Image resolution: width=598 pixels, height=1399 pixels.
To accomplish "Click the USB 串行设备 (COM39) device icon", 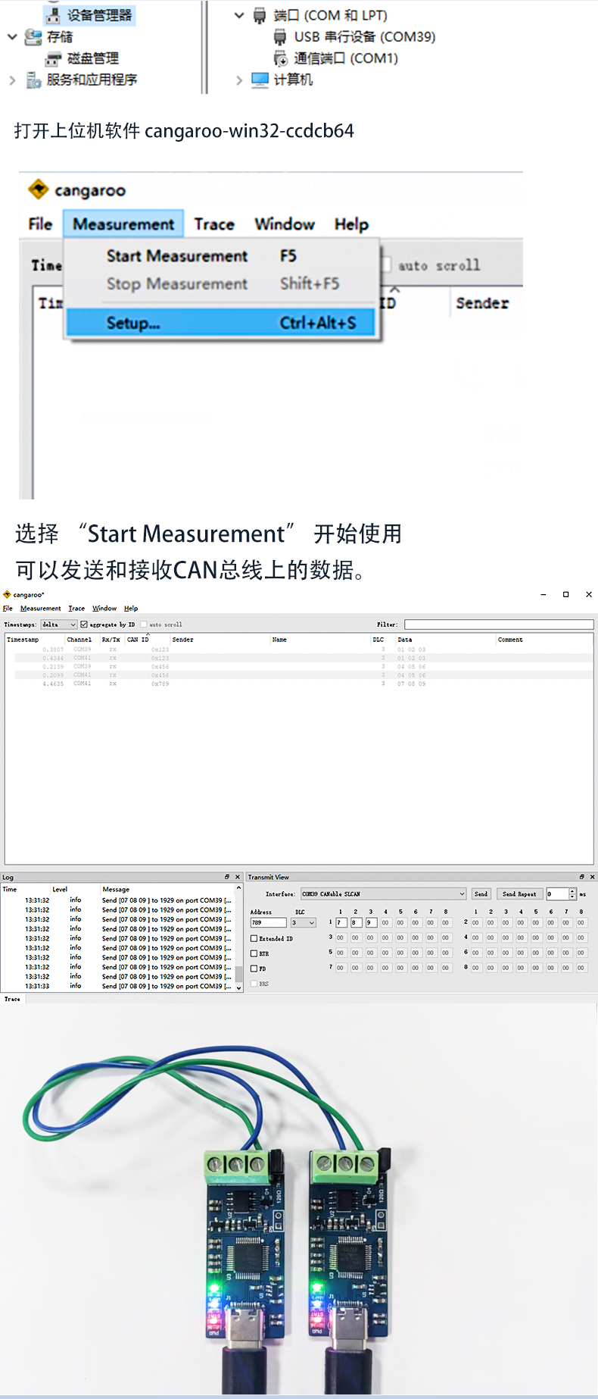I will 279,37.
